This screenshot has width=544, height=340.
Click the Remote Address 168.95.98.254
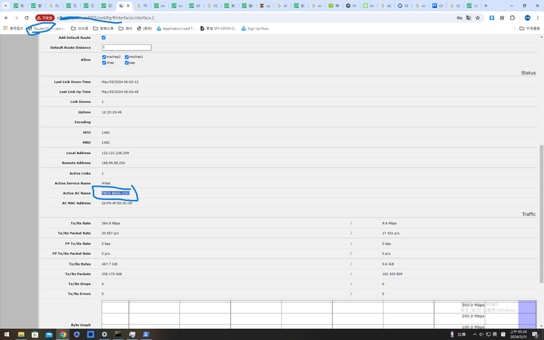[114, 163]
